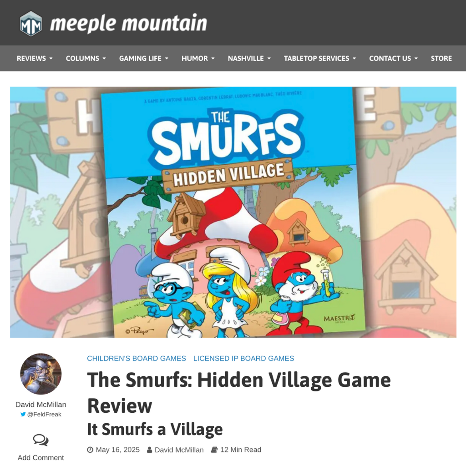
Task: Open Children's Board Games category link
Action: tap(137, 359)
